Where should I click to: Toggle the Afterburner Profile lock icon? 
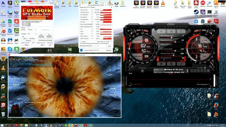[x=205, y=67]
